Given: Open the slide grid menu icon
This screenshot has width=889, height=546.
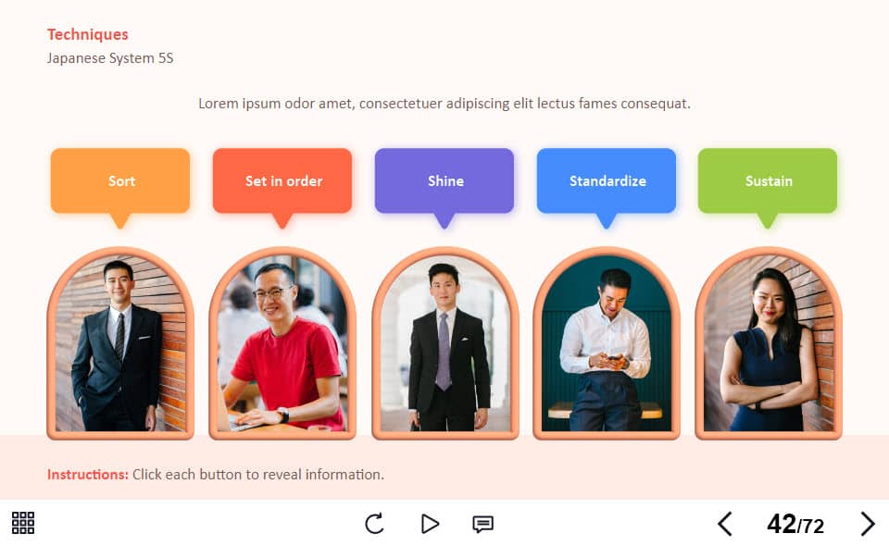Looking at the screenshot, I should click(x=23, y=523).
